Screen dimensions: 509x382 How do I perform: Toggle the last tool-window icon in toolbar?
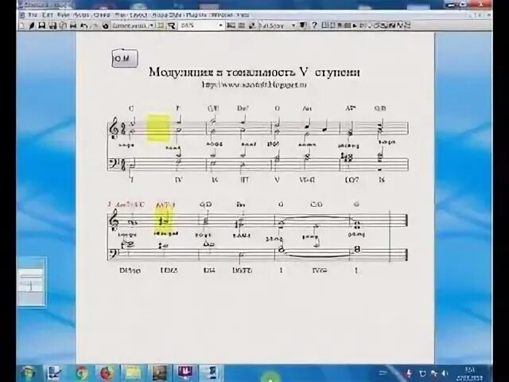(x=407, y=25)
